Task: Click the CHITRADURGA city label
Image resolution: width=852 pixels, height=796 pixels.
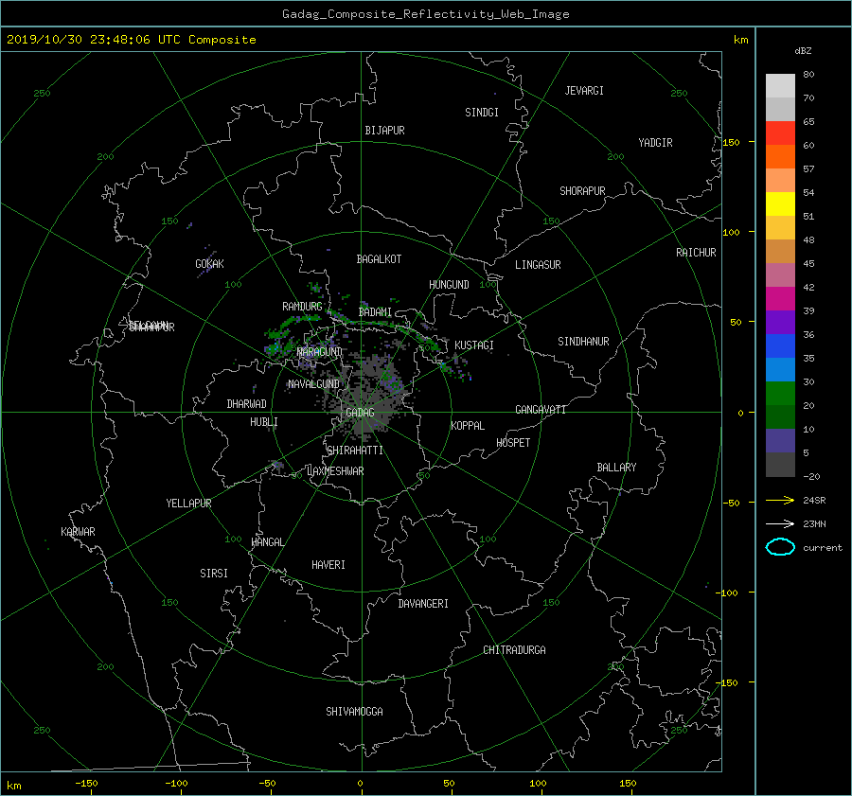Action: click(x=514, y=650)
